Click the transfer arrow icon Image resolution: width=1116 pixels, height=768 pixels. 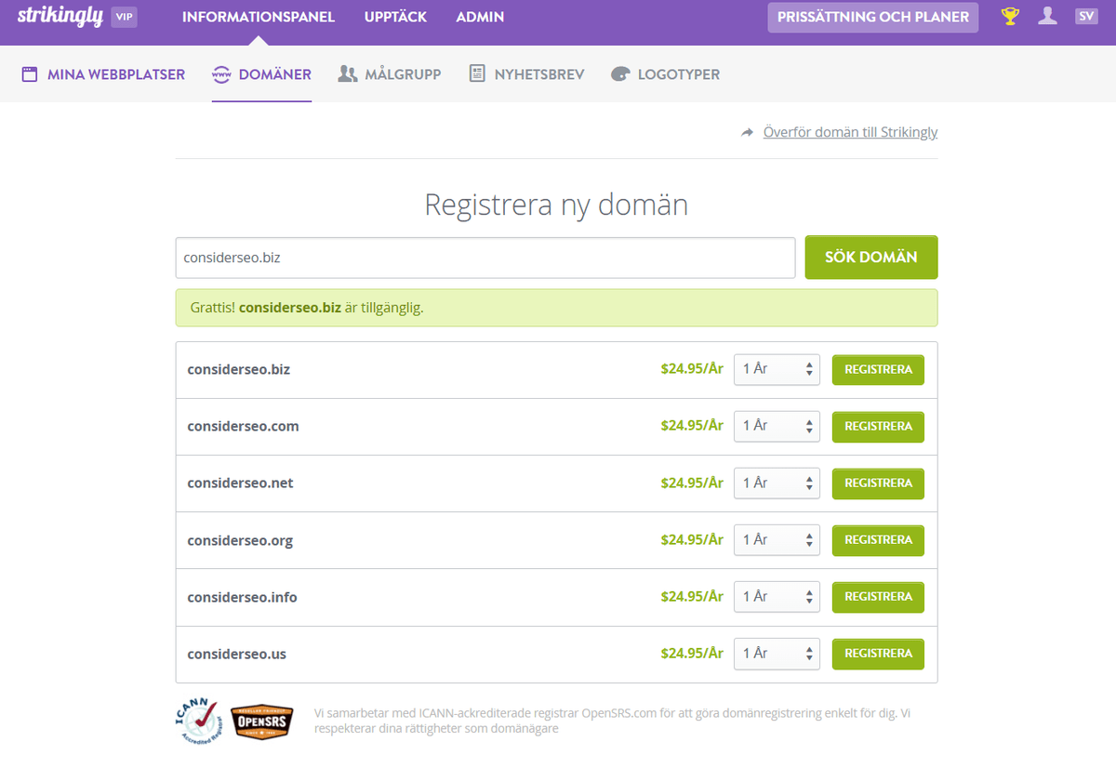(x=747, y=133)
